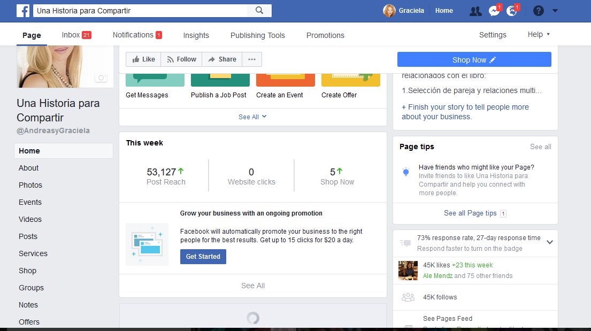
Task: Click the response rate message icon
Action: coord(405,243)
